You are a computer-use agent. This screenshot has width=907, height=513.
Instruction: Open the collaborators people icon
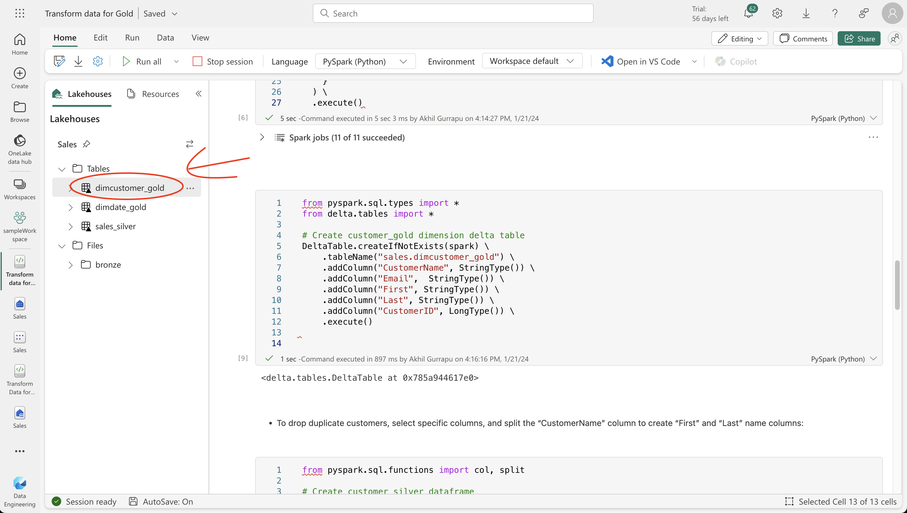895,38
